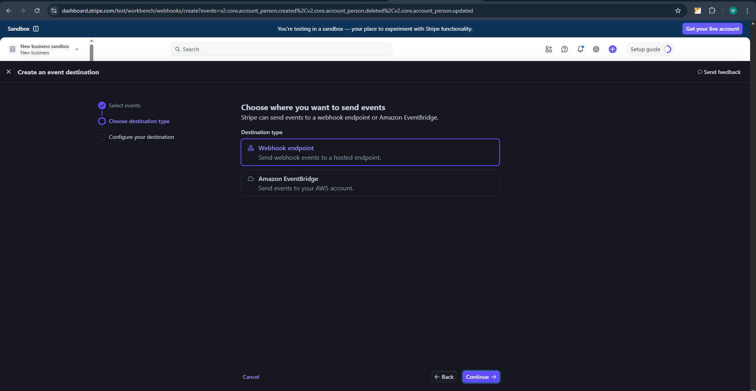Open site information icon in address bar

tap(54, 11)
